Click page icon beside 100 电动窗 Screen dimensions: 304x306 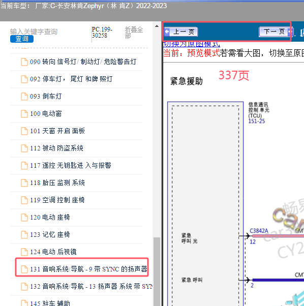24,113
